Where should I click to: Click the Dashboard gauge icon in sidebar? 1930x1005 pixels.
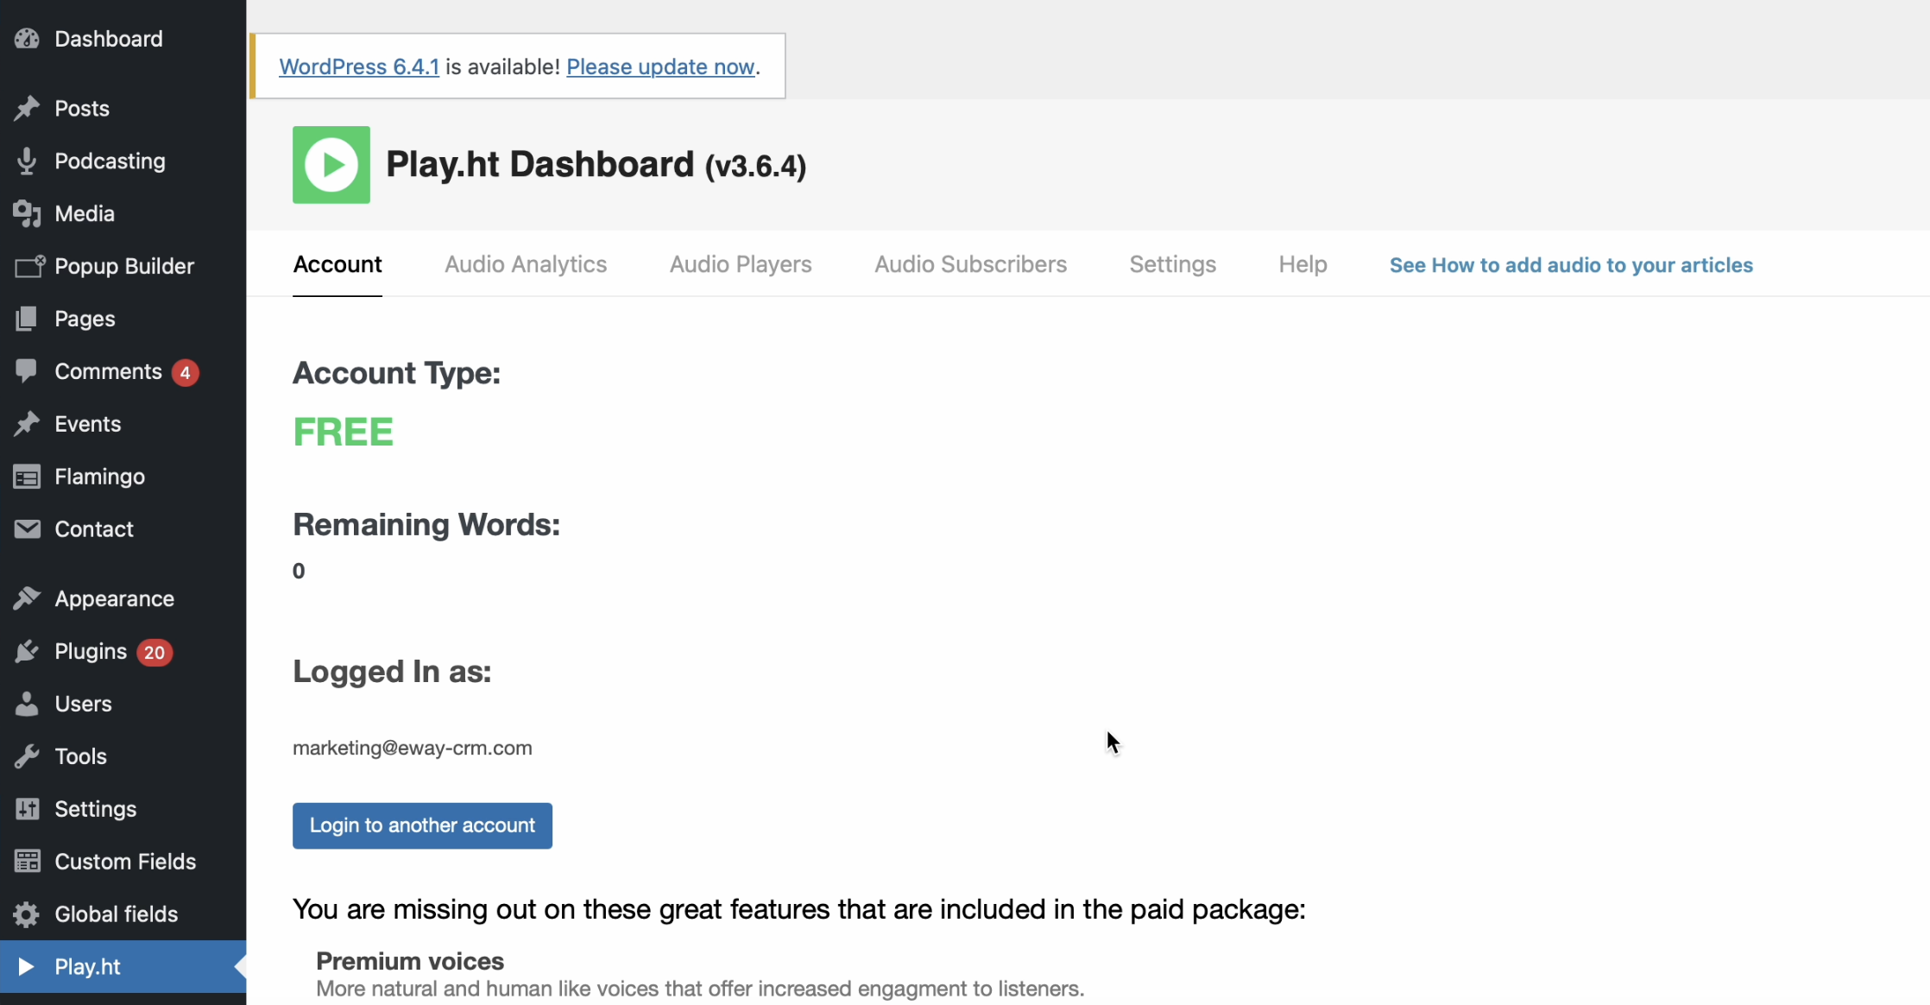pyautogui.click(x=27, y=39)
